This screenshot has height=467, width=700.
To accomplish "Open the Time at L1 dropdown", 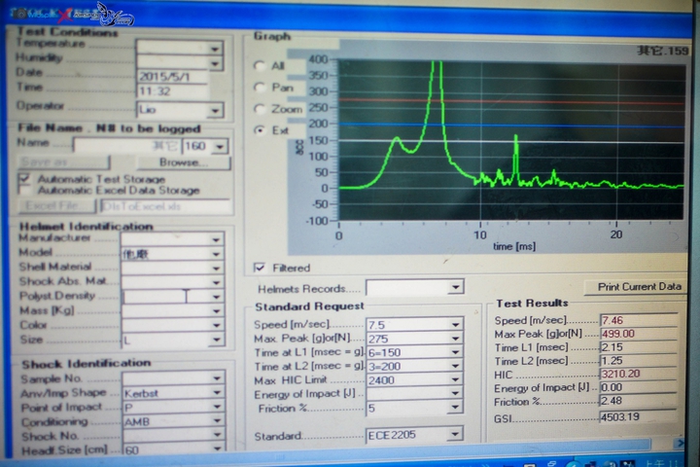I will pyautogui.click(x=455, y=352).
